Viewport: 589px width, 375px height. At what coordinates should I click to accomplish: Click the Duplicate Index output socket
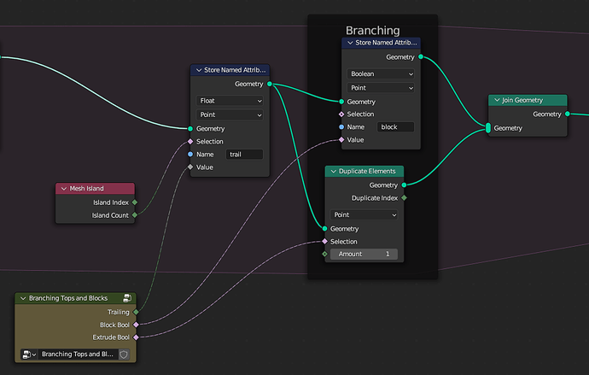click(404, 197)
